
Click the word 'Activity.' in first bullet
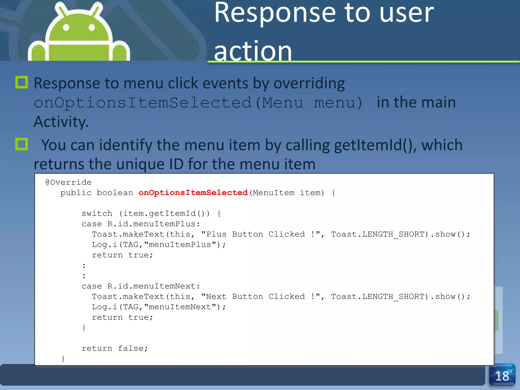(x=61, y=122)
